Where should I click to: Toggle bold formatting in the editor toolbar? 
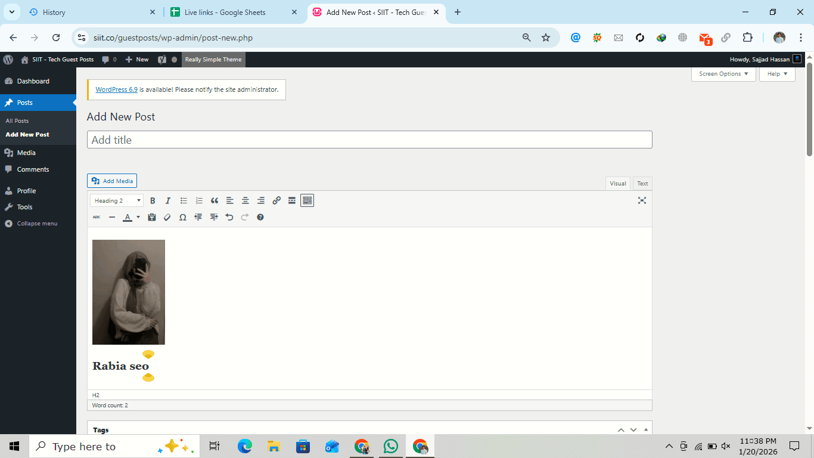click(x=153, y=201)
